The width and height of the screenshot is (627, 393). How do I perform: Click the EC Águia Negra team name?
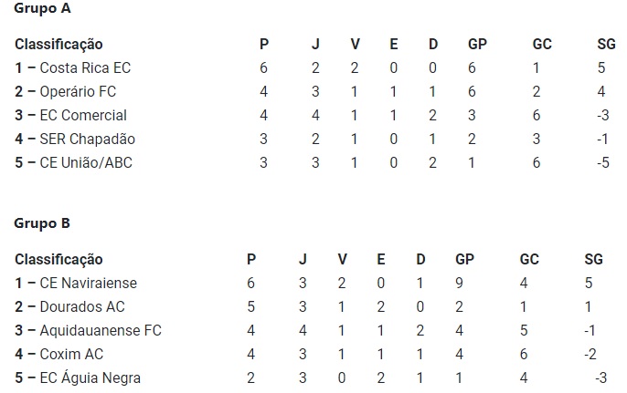[90, 377]
